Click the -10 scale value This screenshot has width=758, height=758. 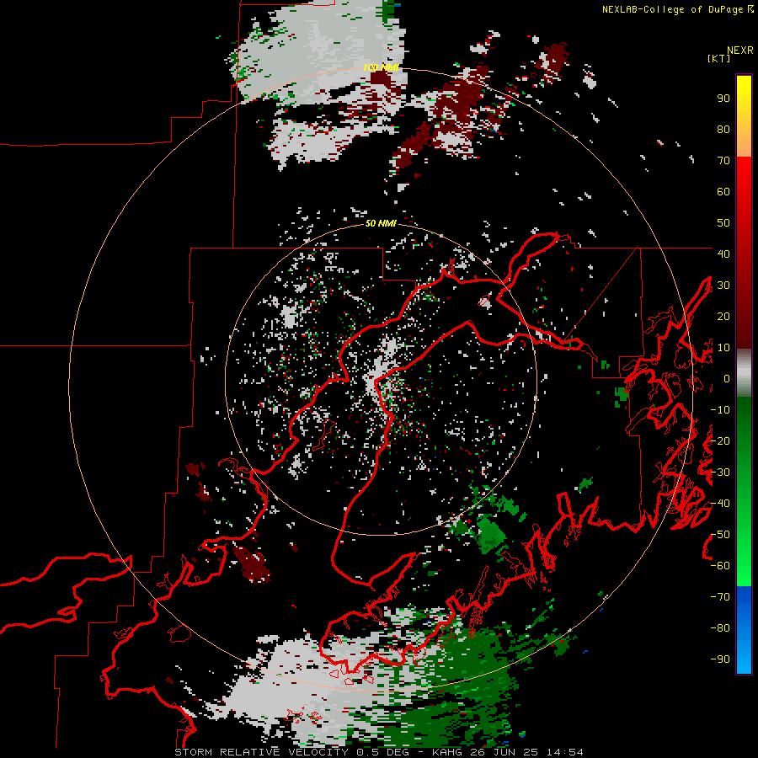pos(720,410)
